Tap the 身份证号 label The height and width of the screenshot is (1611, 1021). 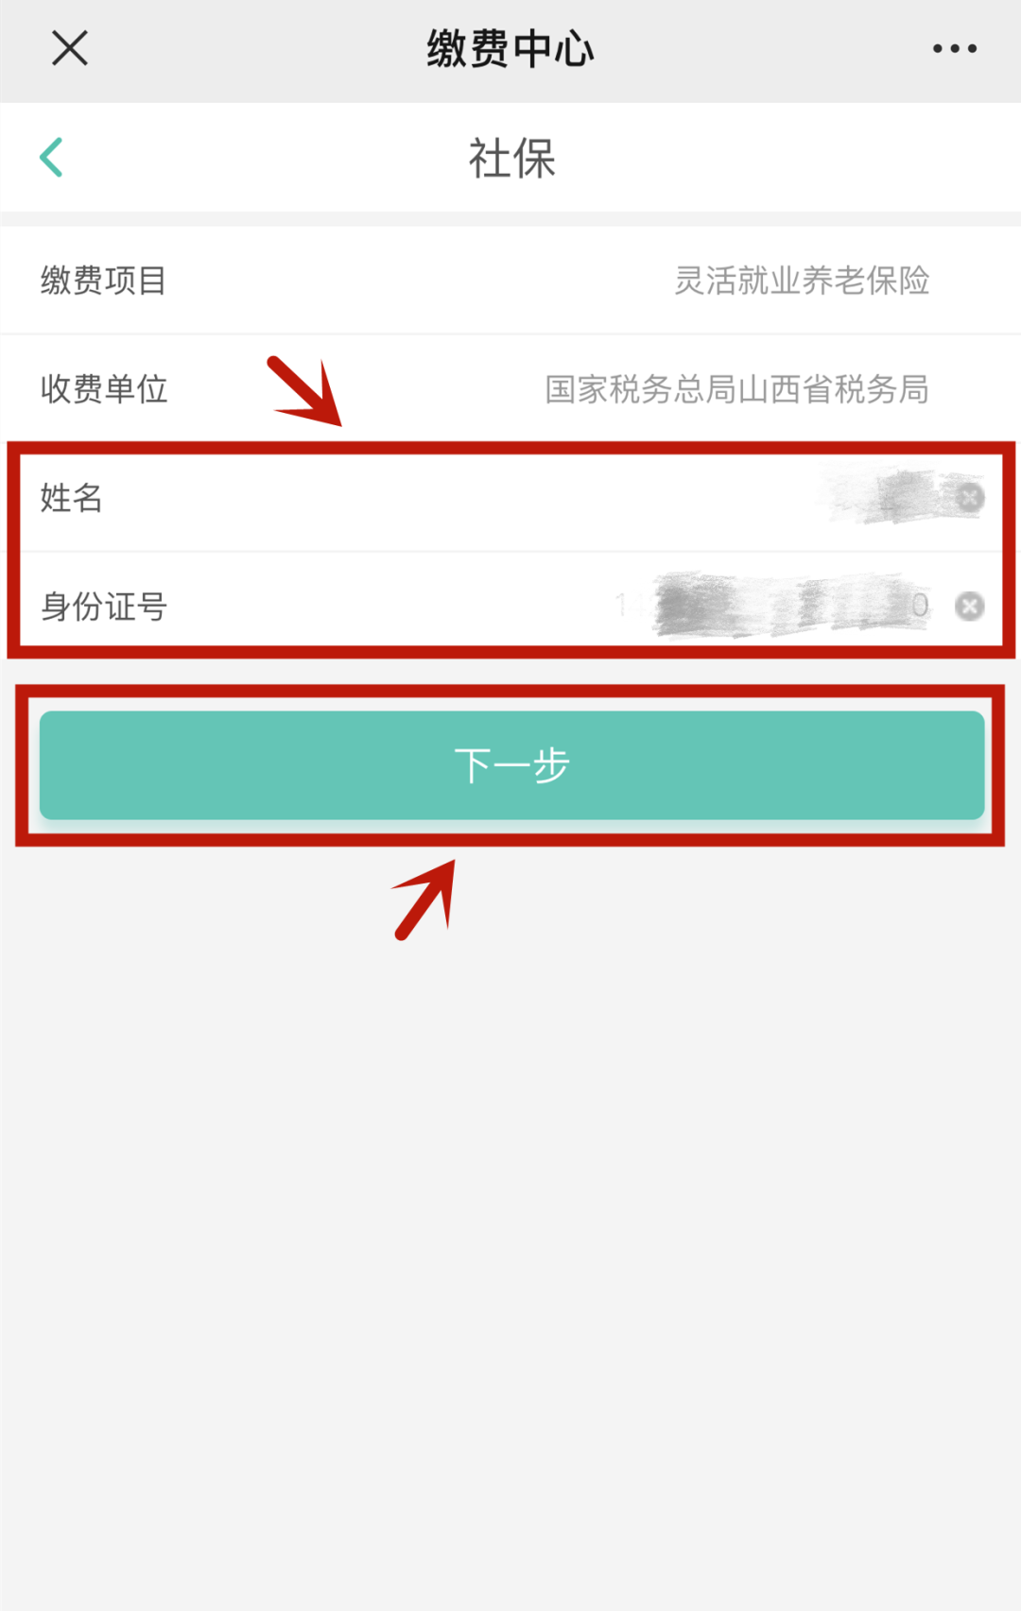[104, 606]
